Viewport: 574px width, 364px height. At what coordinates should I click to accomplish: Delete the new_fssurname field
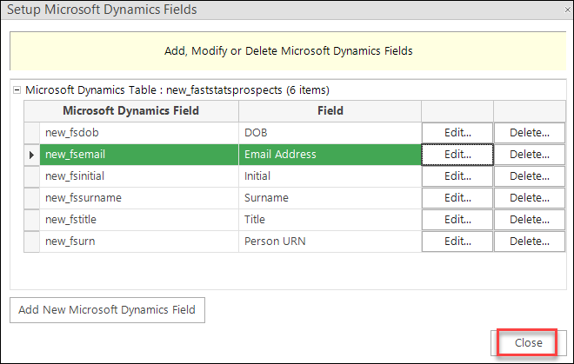click(x=530, y=198)
